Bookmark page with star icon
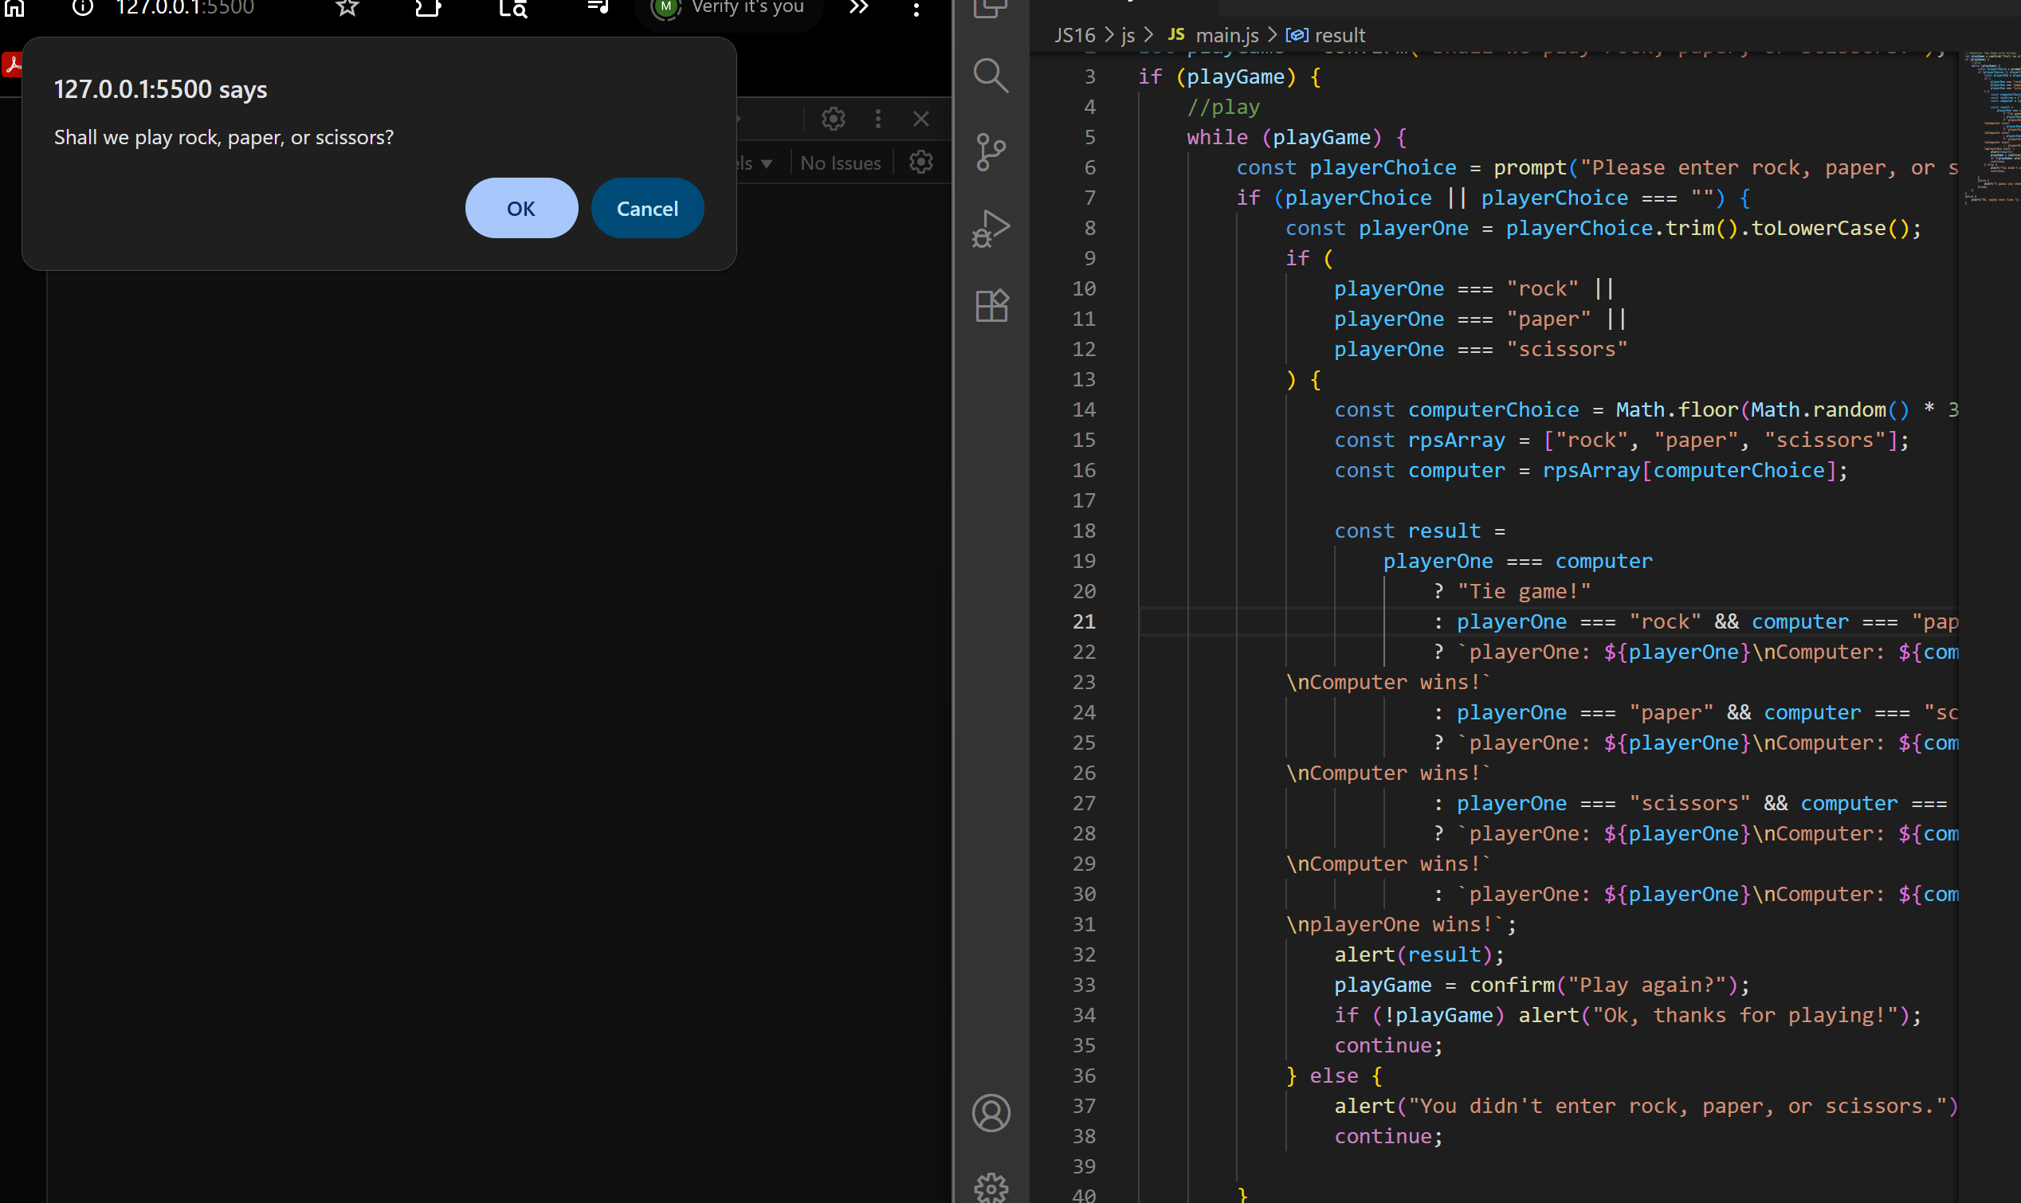The image size is (2021, 1203). coord(347,8)
